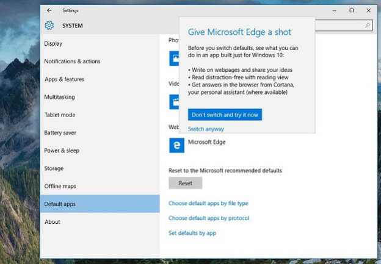Screen dimensions: 381x264
Task: Click the System gear icon
Action: (49, 25)
